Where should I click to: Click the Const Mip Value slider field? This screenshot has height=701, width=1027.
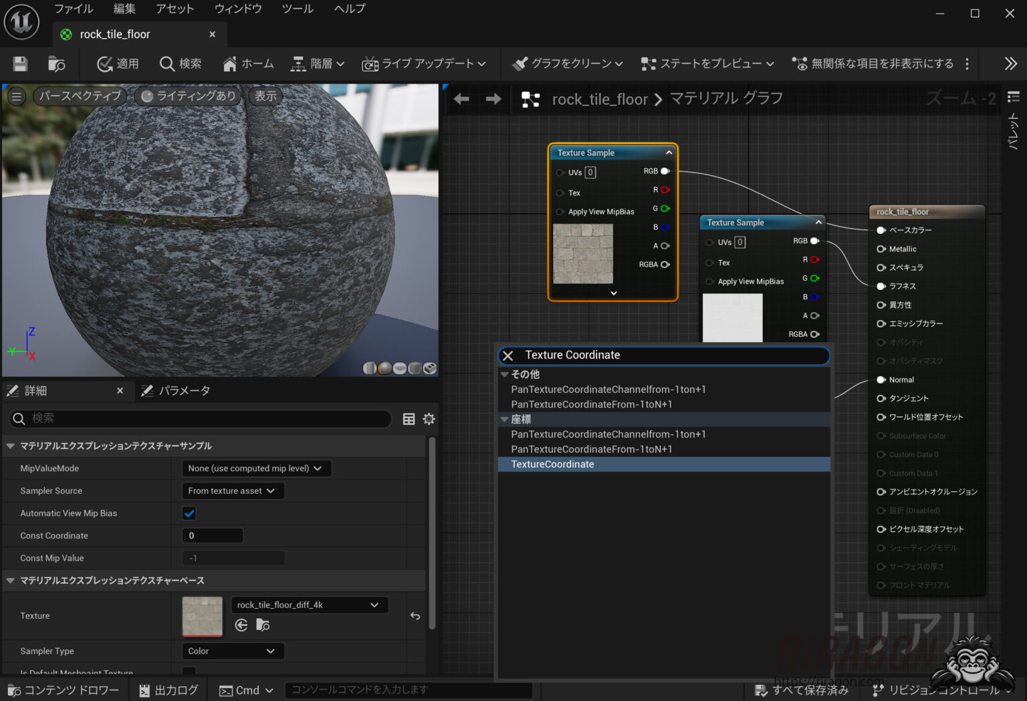tap(233, 558)
